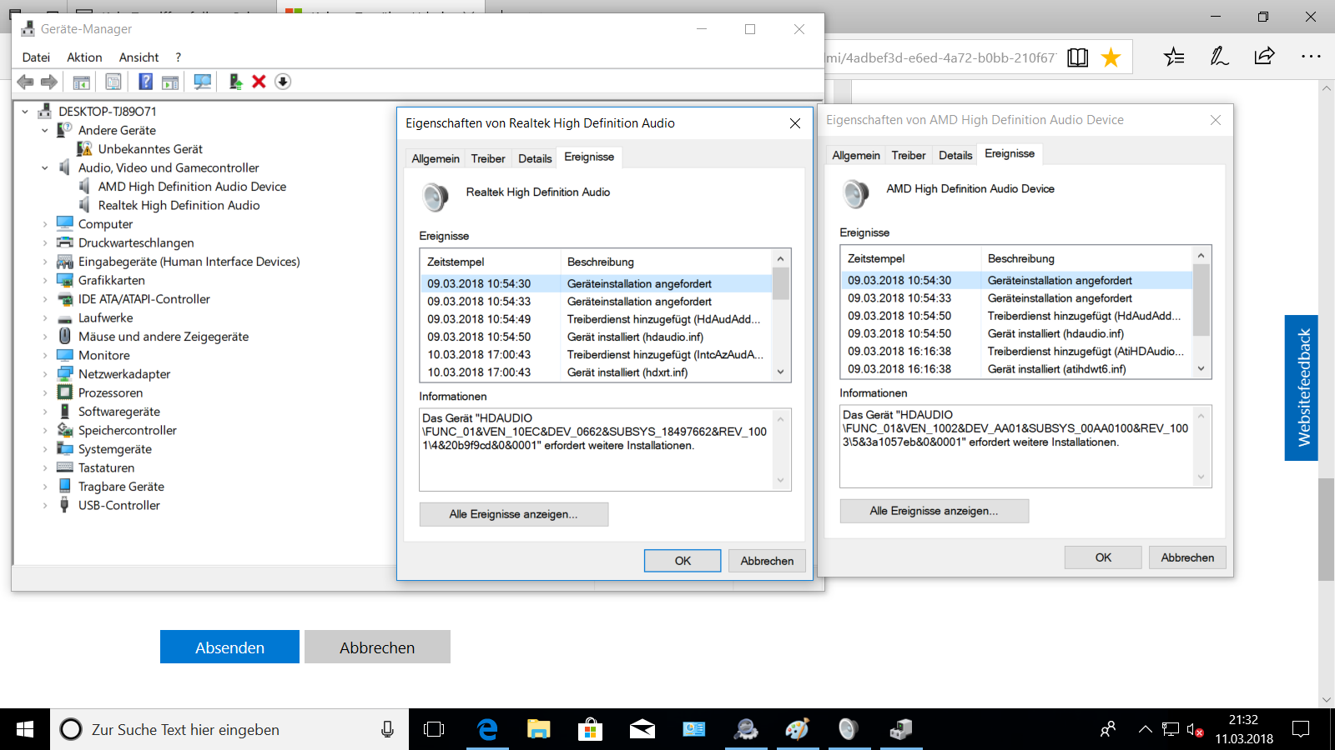Screen dimensions: 1335x750
Task: Open the speaker app on the taskbar
Action: (848, 730)
